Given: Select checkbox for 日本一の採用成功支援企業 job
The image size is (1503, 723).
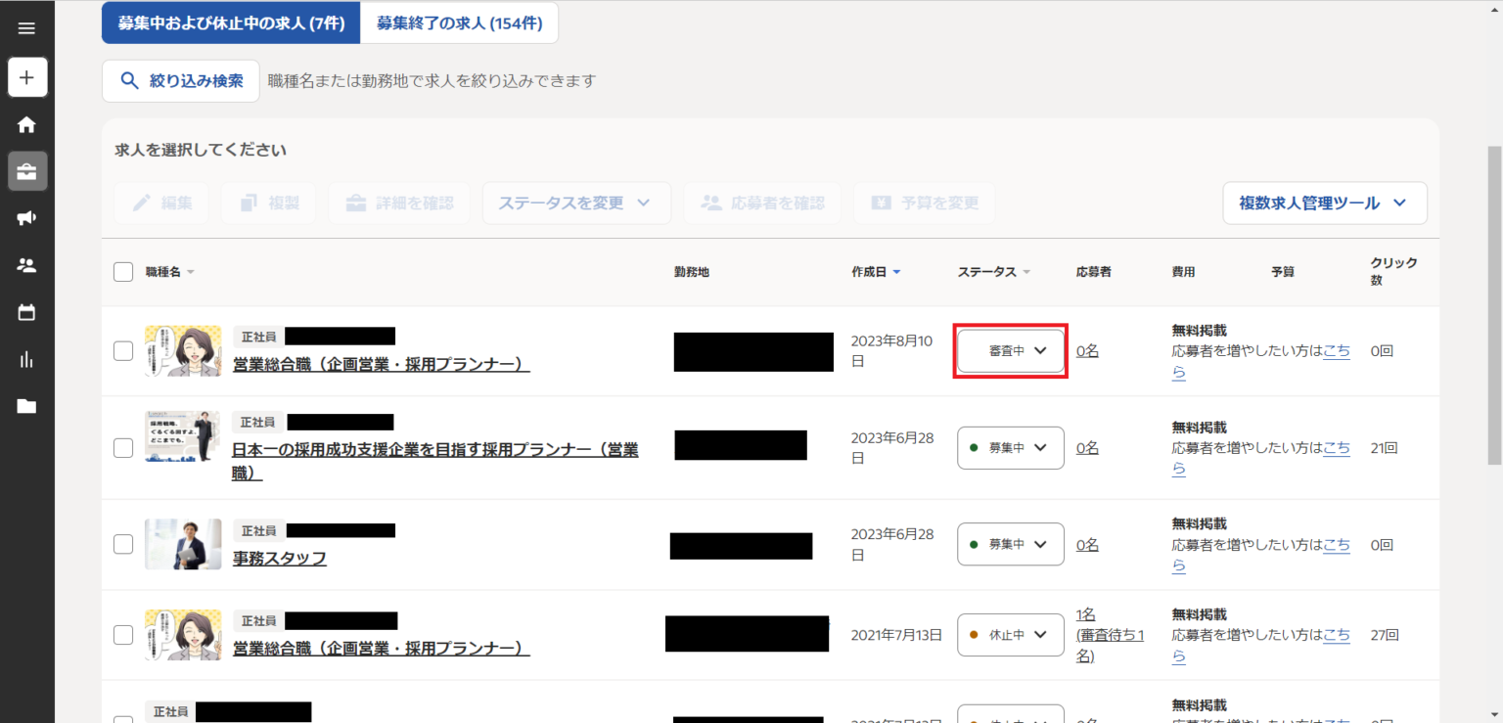Looking at the screenshot, I should click(123, 447).
